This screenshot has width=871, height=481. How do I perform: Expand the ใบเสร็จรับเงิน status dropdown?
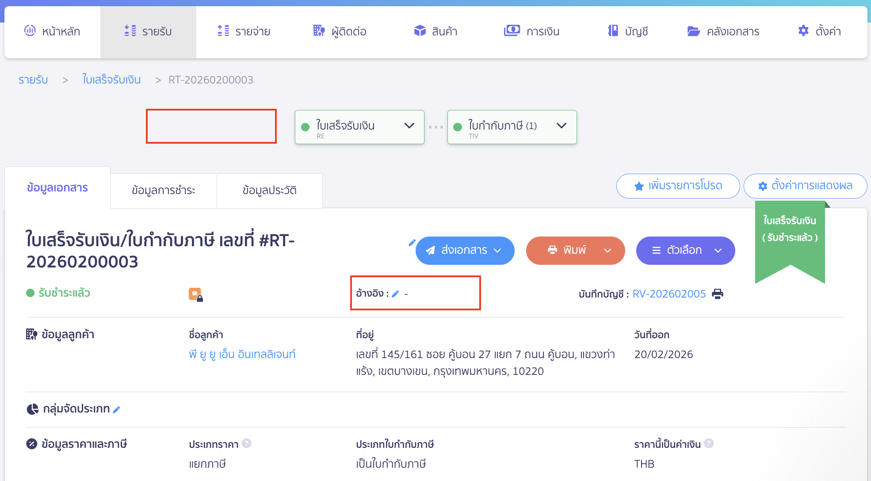(x=409, y=126)
